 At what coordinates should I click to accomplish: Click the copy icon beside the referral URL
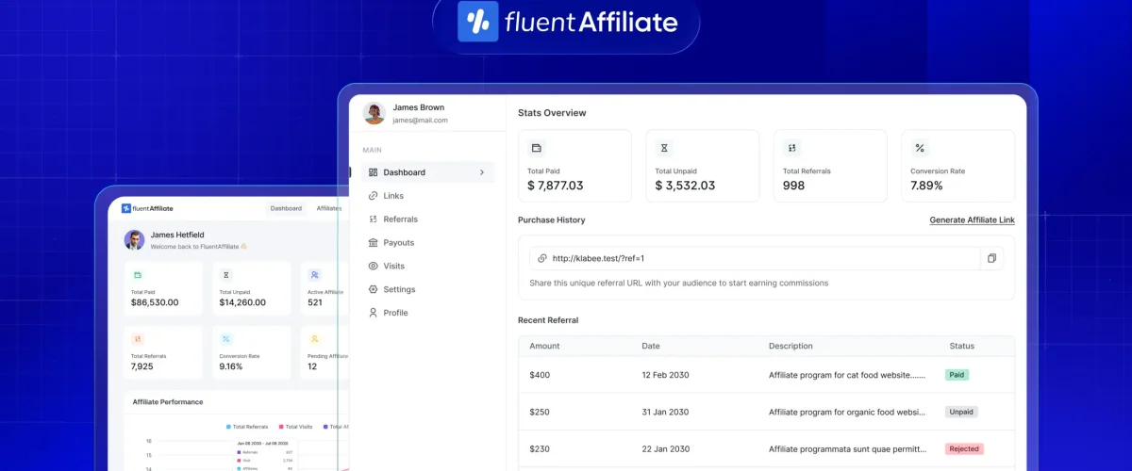click(x=991, y=258)
